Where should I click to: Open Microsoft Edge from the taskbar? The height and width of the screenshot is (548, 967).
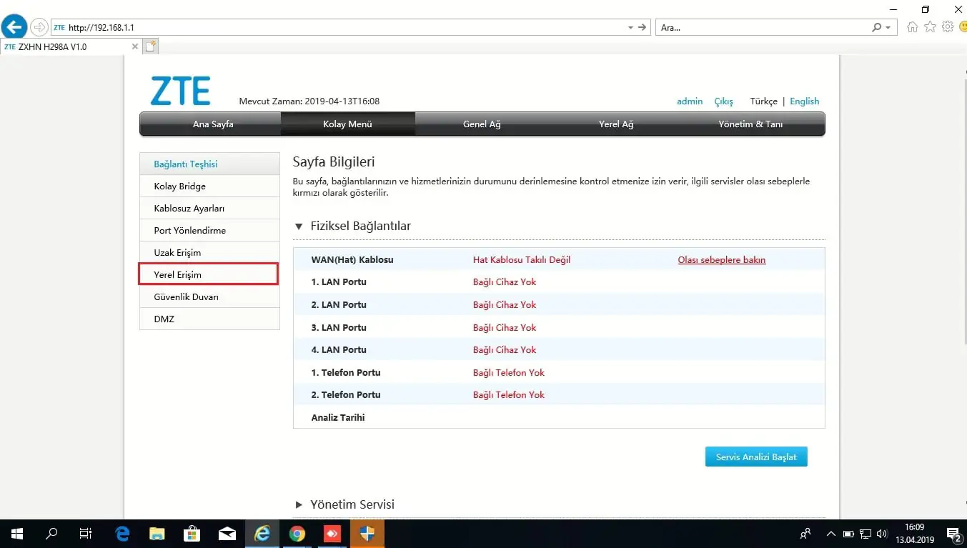click(x=122, y=534)
